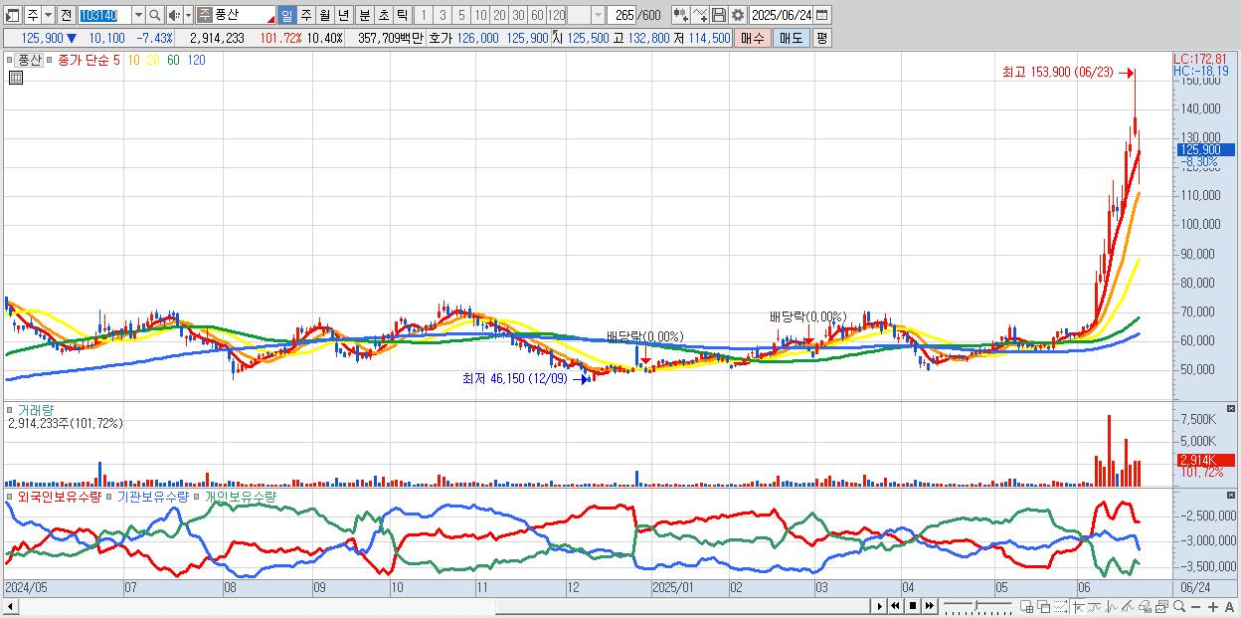Click the add-chart-pane icon at bottom
Viewport: 1241px width, 618px height.
[1027, 606]
